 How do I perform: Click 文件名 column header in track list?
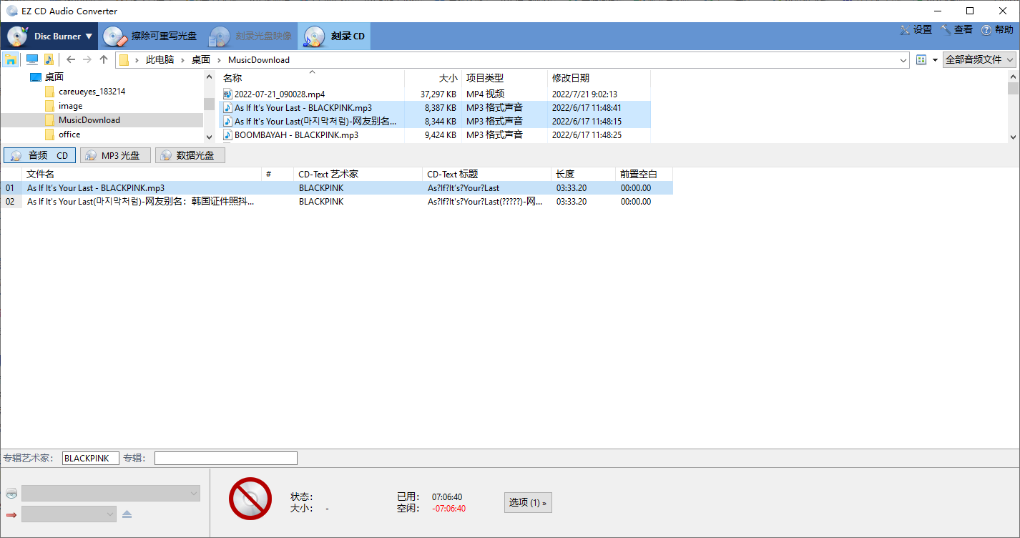[142, 174]
